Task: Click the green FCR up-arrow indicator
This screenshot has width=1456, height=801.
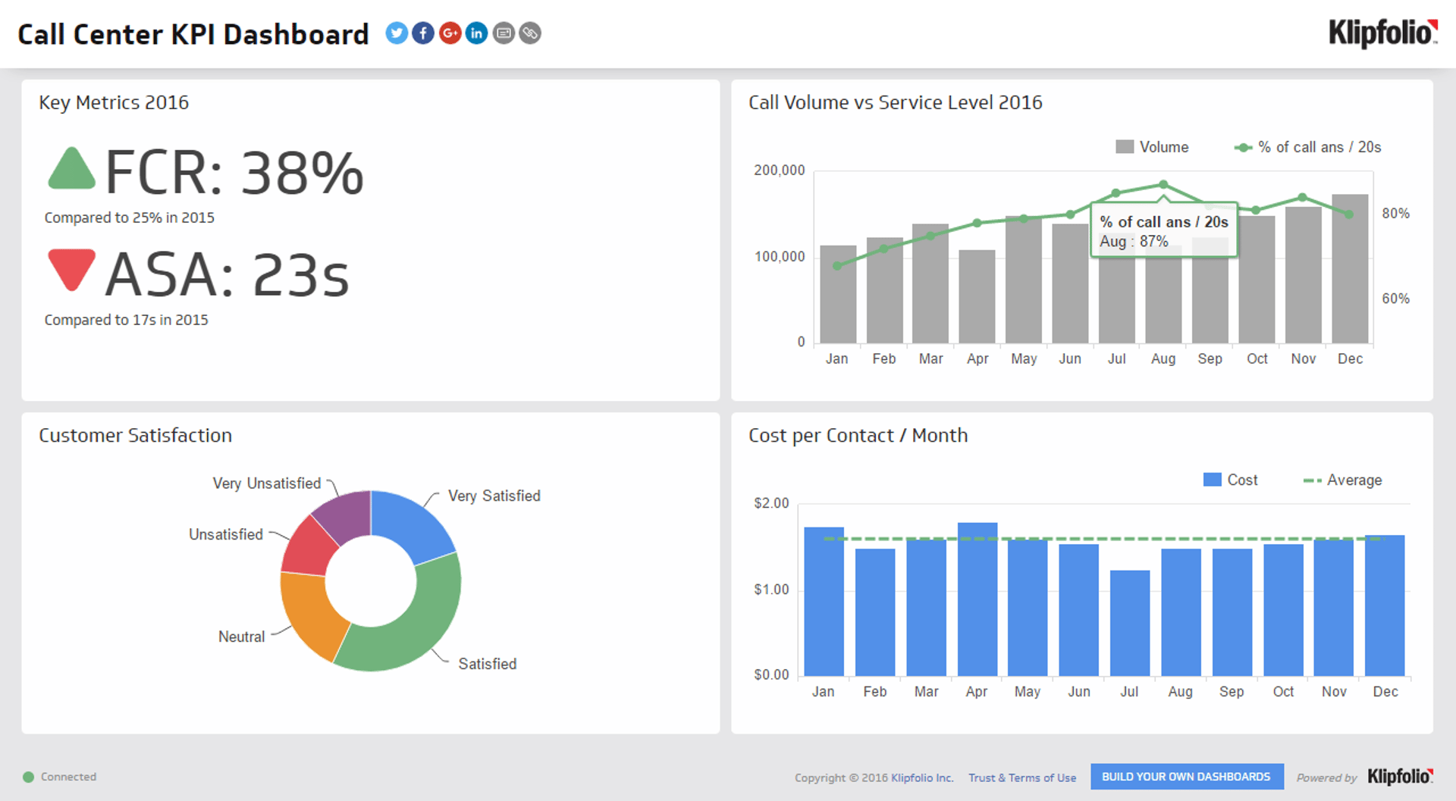Action: tap(71, 169)
